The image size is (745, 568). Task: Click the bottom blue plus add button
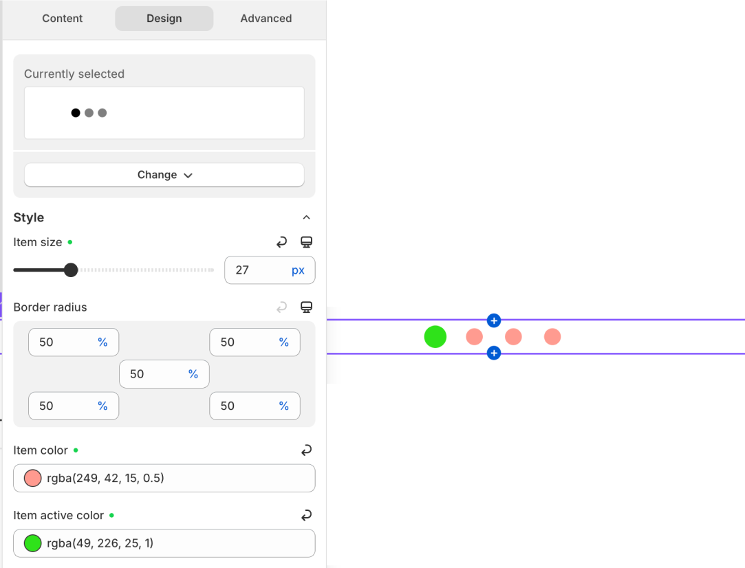[x=493, y=353]
